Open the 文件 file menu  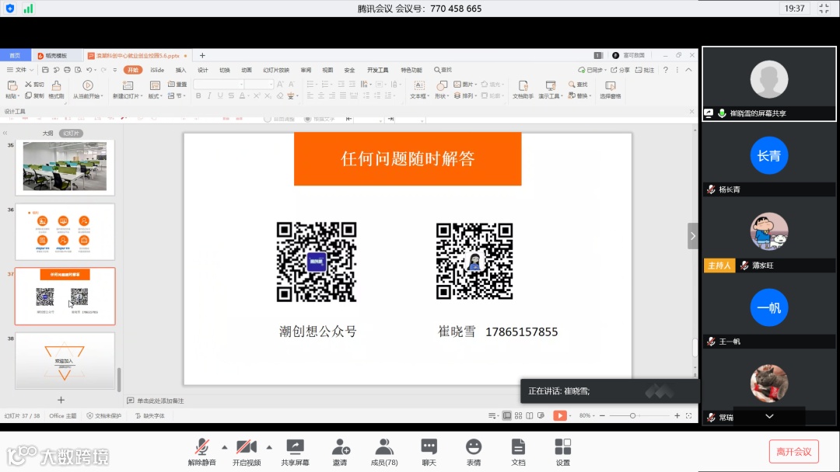[19, 70]
